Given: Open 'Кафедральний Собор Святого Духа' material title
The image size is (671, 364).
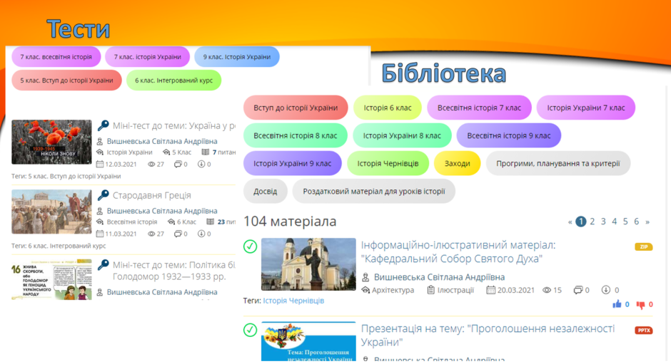Looking at the screenshot, I should click(x=458, y=251).
